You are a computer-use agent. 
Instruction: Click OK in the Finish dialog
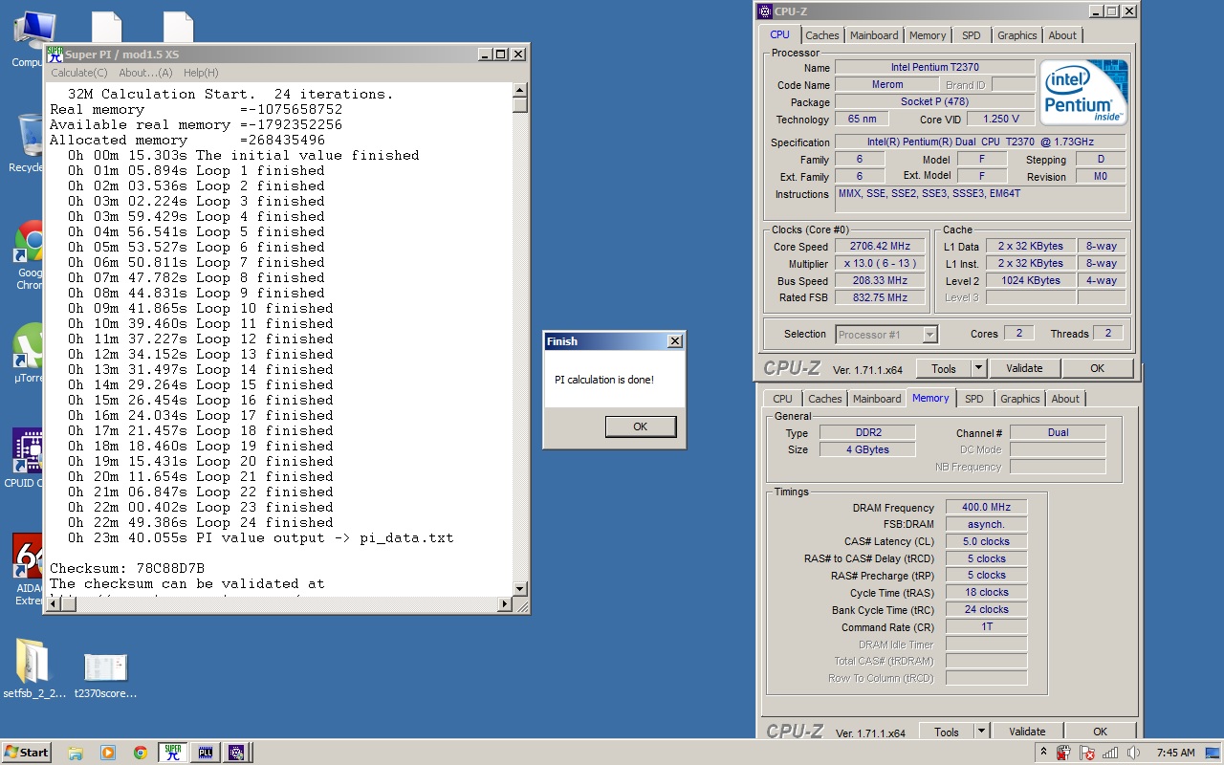pyautogui.click(x=641, y=426)
